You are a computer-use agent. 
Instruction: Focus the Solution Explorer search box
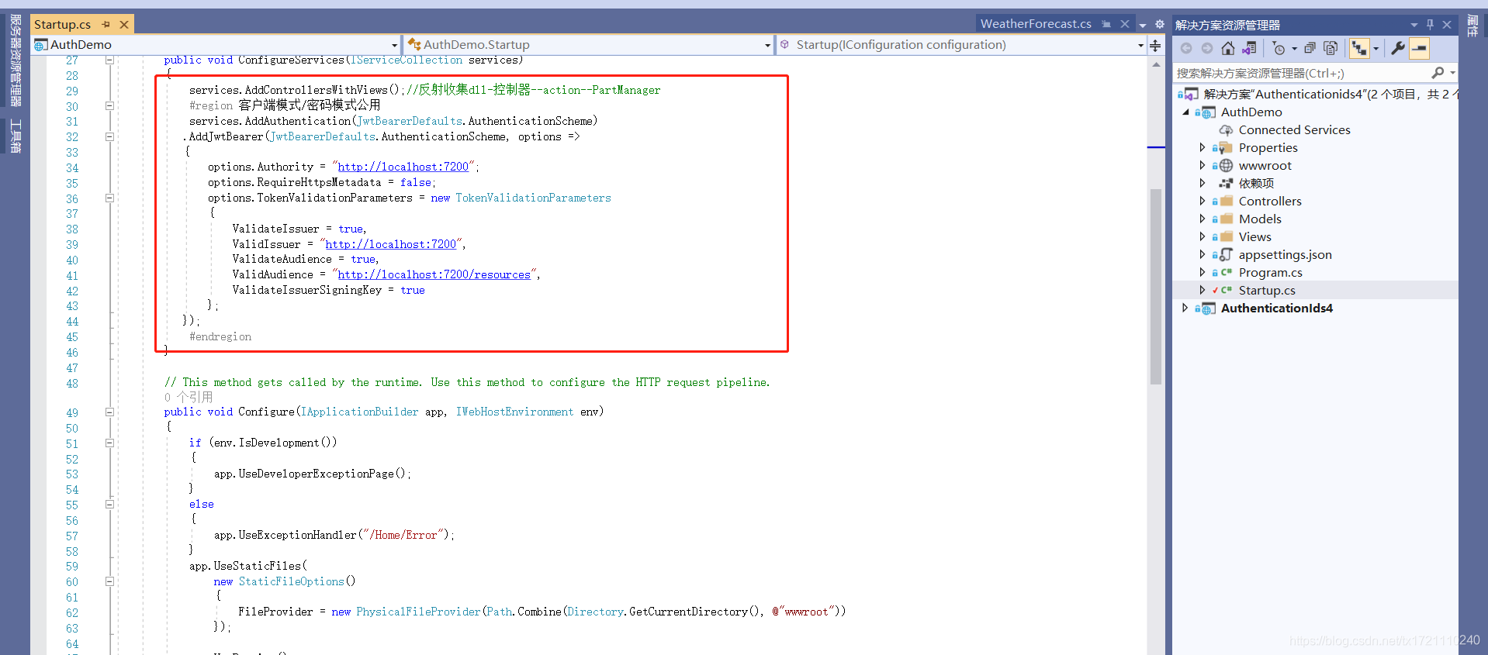click(1302, 73)
